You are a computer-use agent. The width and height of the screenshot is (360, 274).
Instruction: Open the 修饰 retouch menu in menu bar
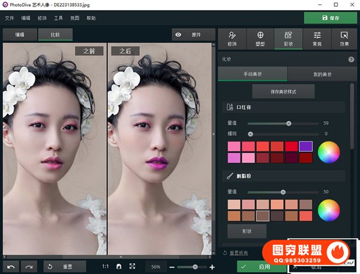click(42, 18)
